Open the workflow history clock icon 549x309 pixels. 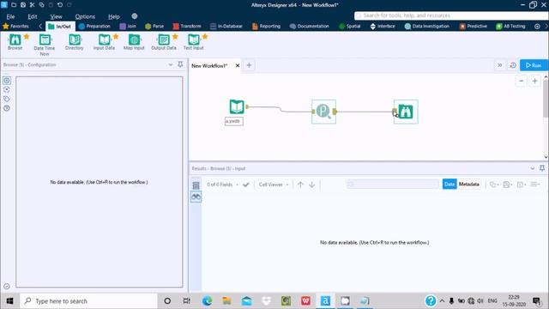(513, 65)
